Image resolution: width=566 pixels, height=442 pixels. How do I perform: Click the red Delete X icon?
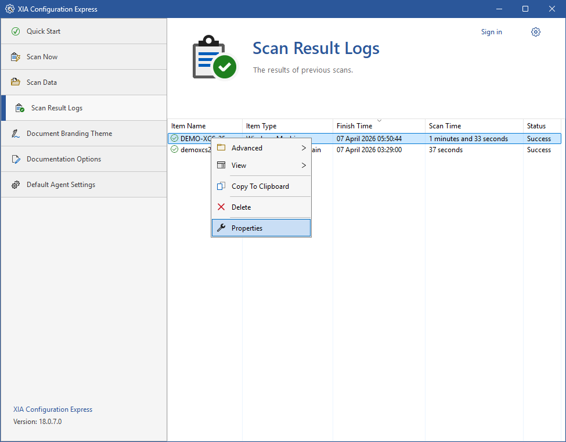[x=221, y=207]
